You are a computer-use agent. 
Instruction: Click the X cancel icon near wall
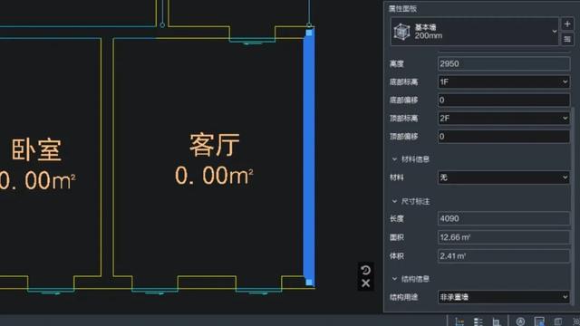(365, 283)
